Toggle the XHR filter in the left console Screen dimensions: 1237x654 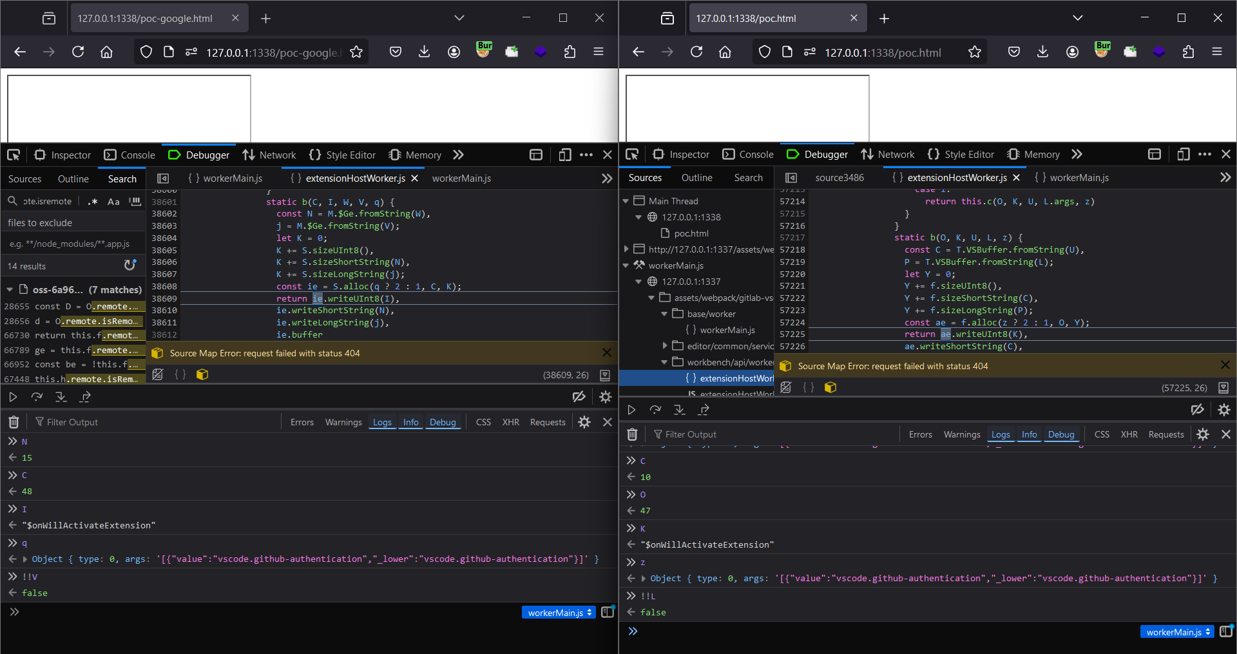pyautogui.click(x=511, y=422)
